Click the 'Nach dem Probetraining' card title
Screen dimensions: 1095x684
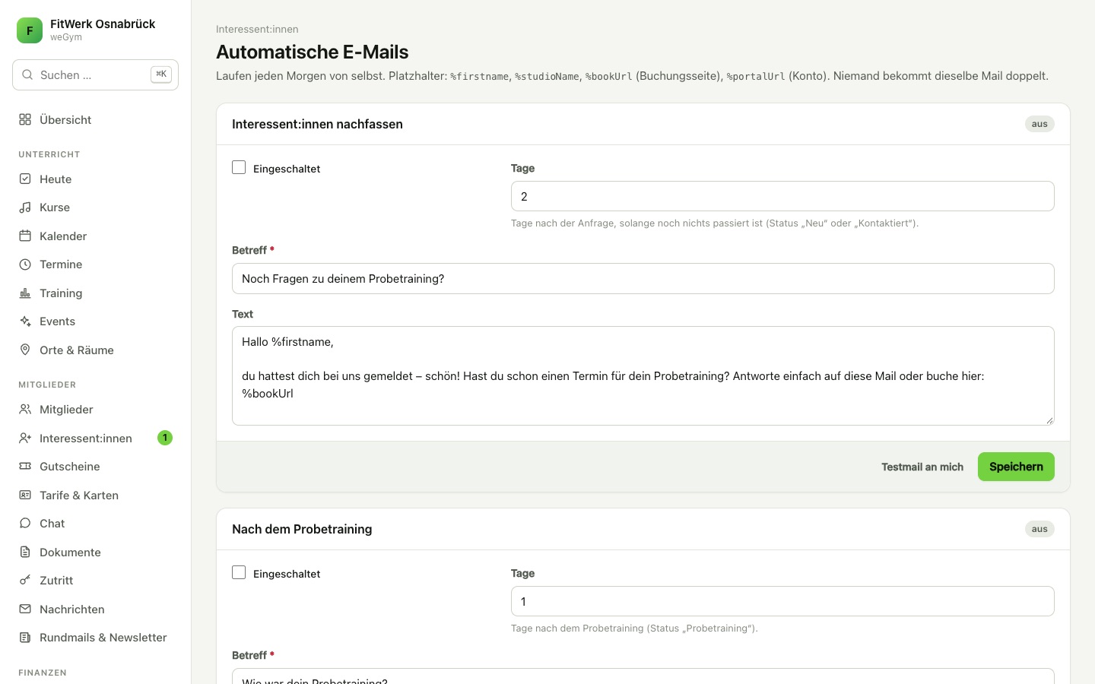[x=302, y=529]
